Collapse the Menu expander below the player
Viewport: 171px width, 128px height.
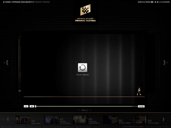click(x=85, y=110)
